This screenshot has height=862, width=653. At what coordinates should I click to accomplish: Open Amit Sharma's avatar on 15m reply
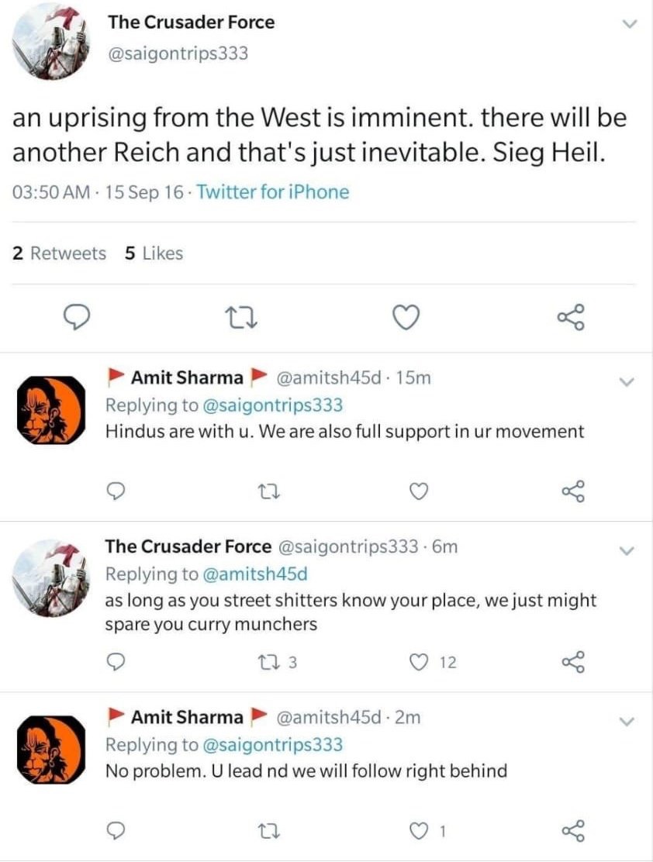click(51, 409)
